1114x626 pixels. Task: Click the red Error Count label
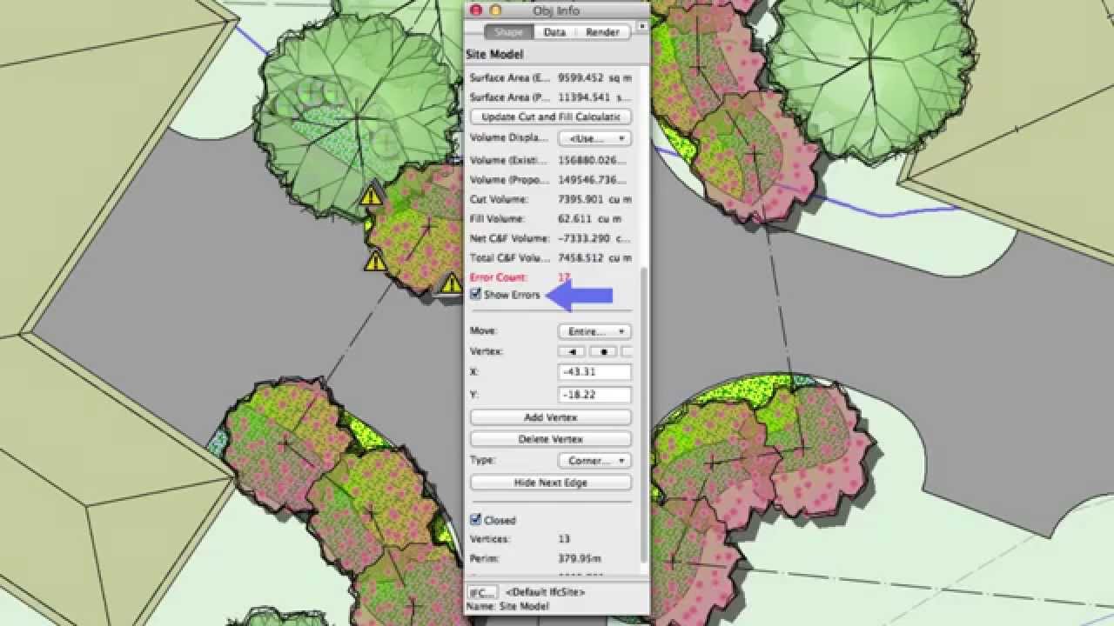pos(499,277)
